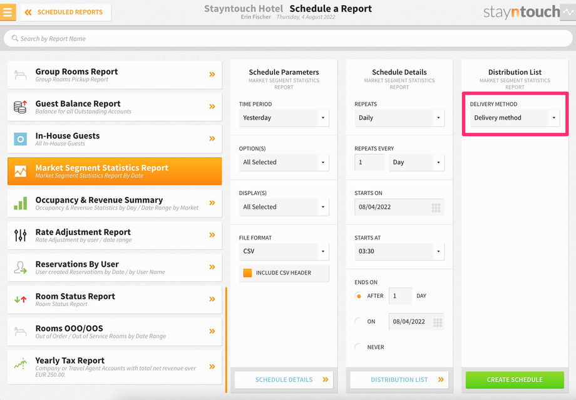This screenshot has width=576, height=400.
Task: Click the report list scrollbar
Action: pos(226,340)
